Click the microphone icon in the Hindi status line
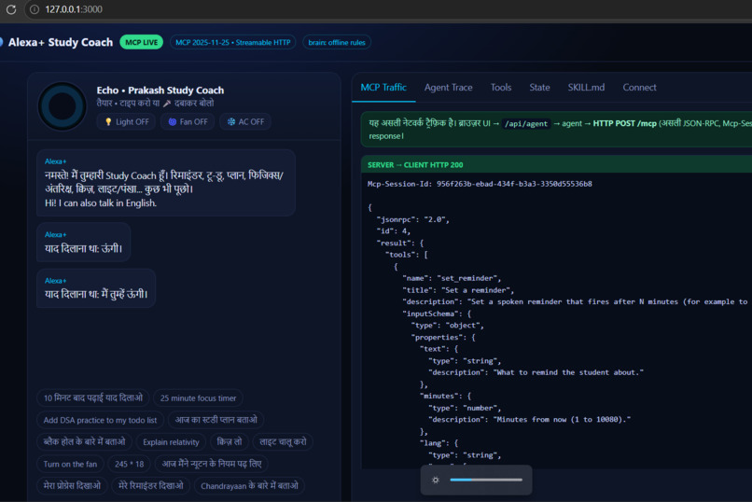The width and height of the screenshot is (752, 502). tap(167, 104)
